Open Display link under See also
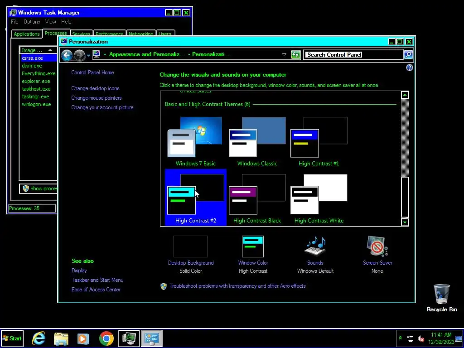 [79, 271]
